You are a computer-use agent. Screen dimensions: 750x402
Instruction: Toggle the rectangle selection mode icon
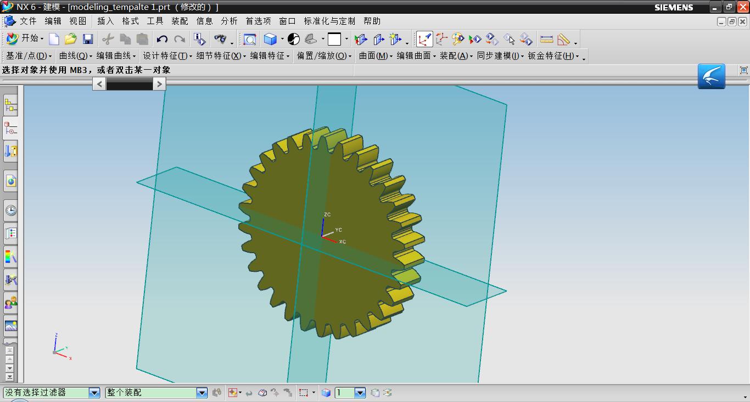[304, 393]
